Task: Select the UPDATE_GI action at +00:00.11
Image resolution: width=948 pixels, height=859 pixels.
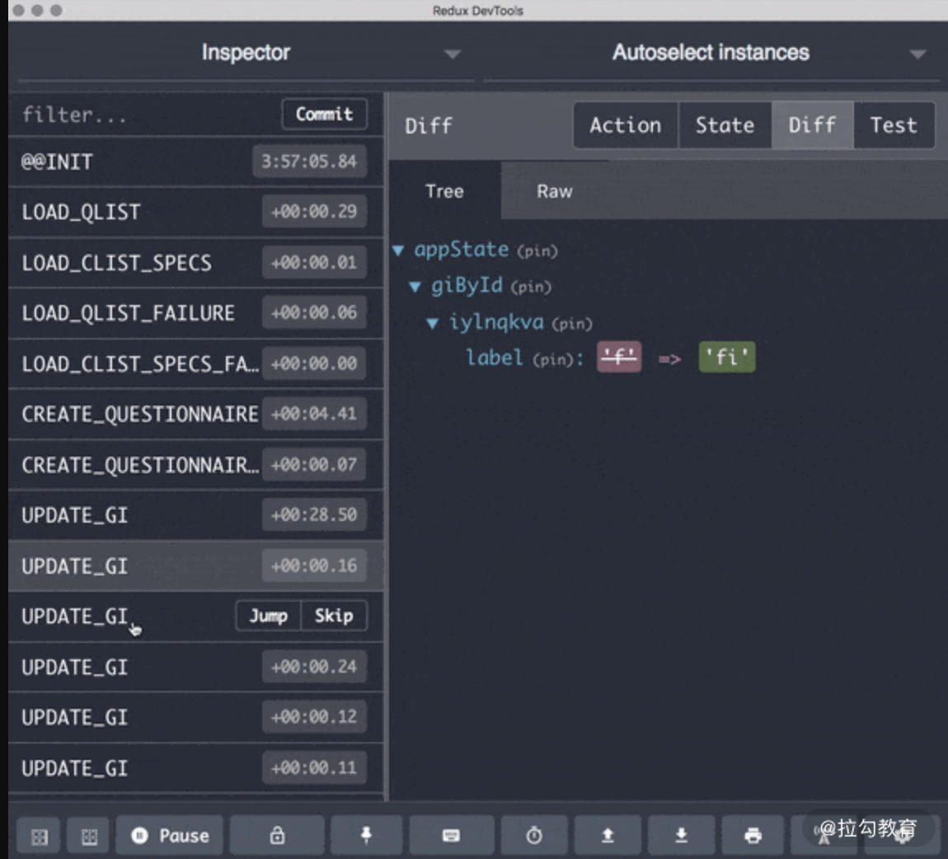Action: pos(196,767)
